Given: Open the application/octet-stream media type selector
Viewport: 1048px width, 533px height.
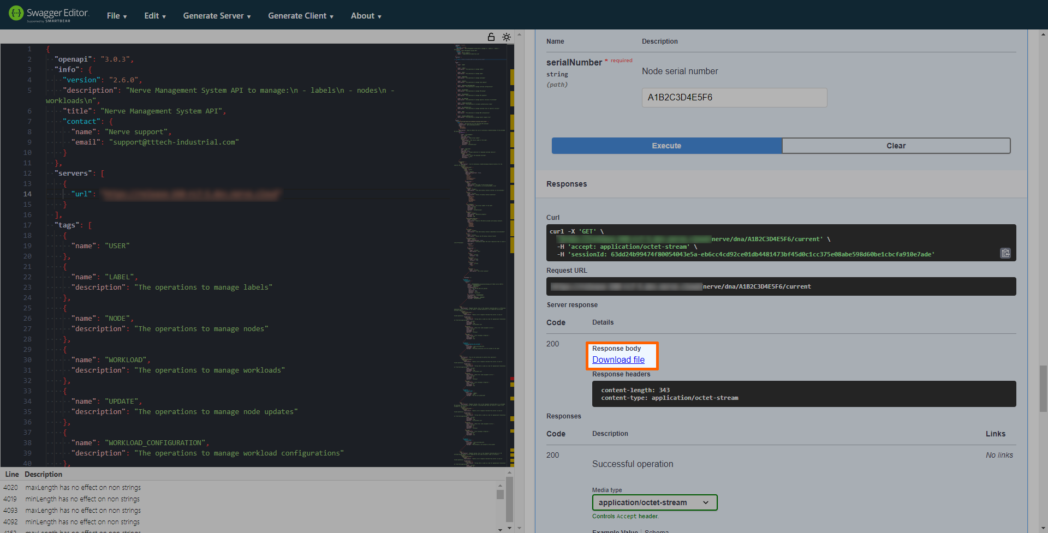Looking at the screenshot, I should 654,502.
